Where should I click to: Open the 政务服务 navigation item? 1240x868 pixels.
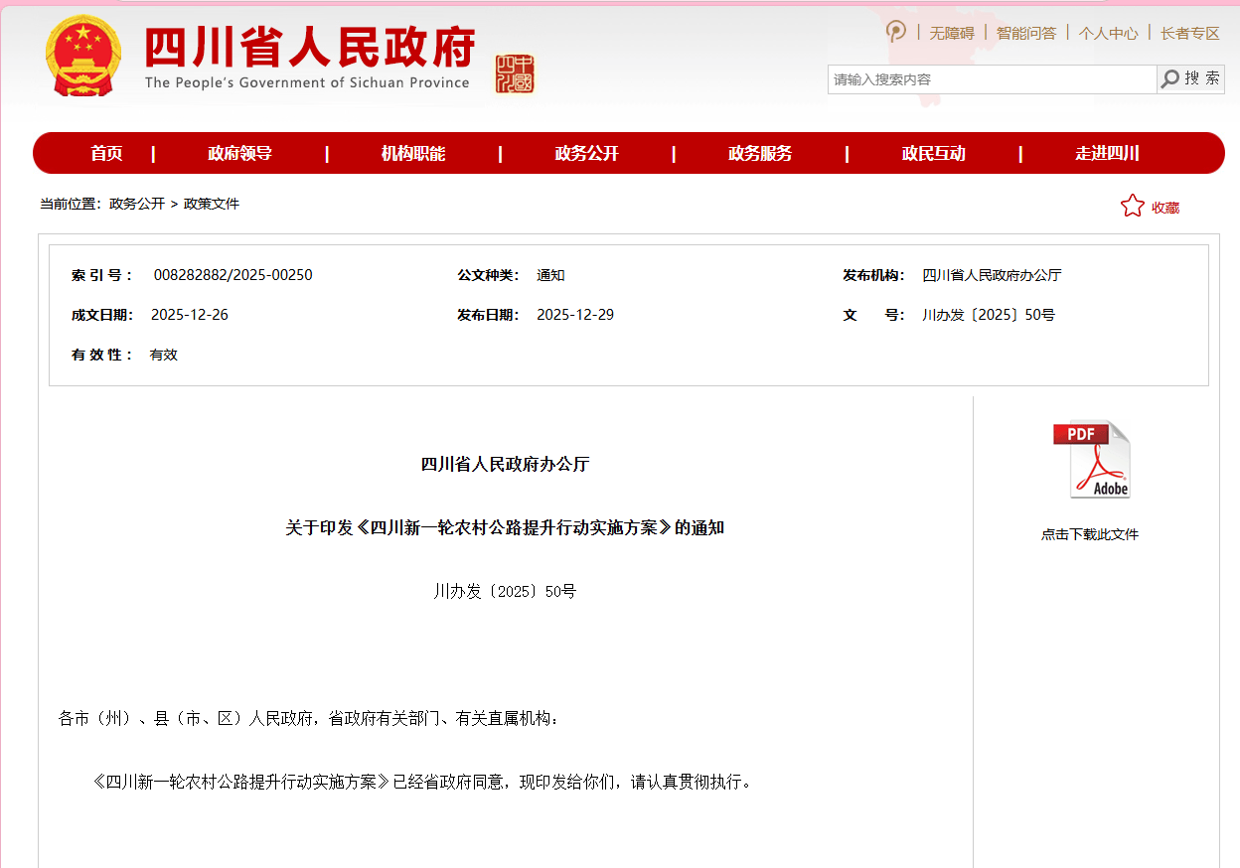[x=760, y=153]
